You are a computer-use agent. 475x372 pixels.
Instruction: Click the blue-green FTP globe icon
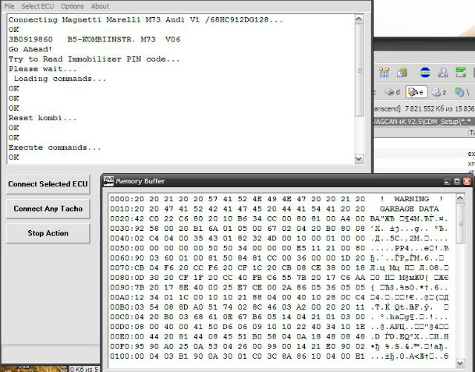coord(425,73)
